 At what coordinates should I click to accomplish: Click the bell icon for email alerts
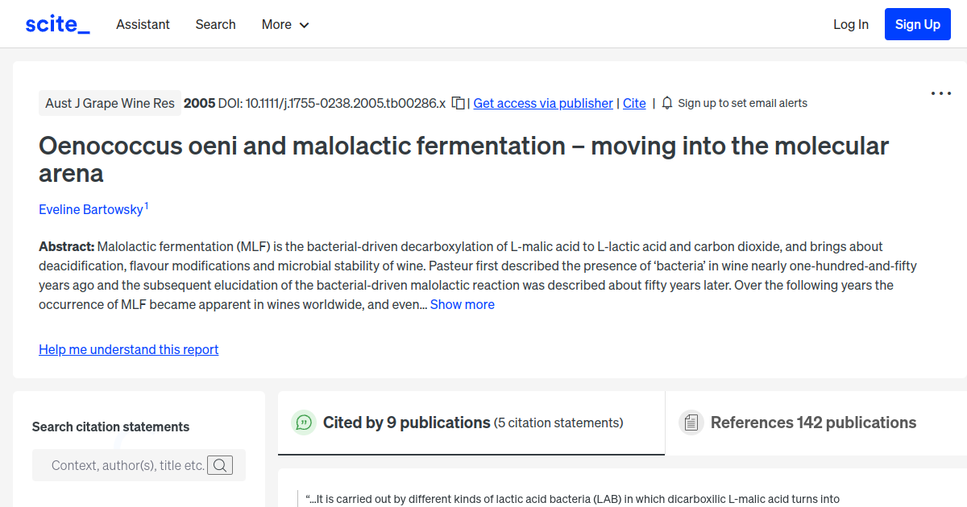click(666, 103)
